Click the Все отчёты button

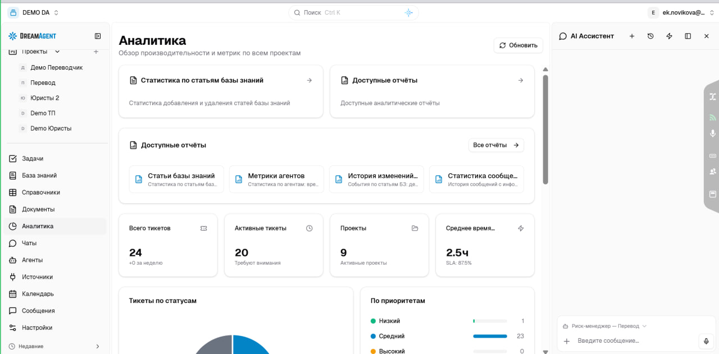[x=496, y=145]
